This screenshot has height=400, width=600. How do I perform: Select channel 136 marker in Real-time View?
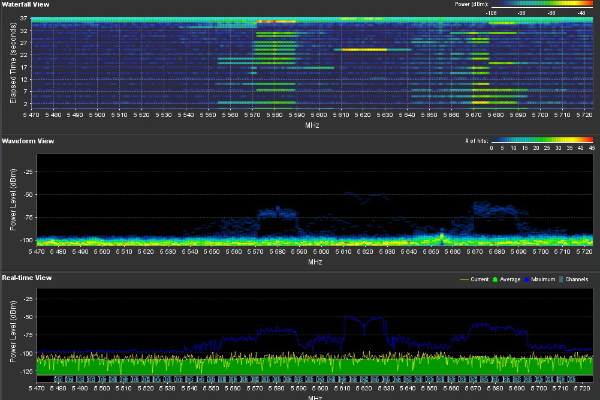[x=496, y=380]
